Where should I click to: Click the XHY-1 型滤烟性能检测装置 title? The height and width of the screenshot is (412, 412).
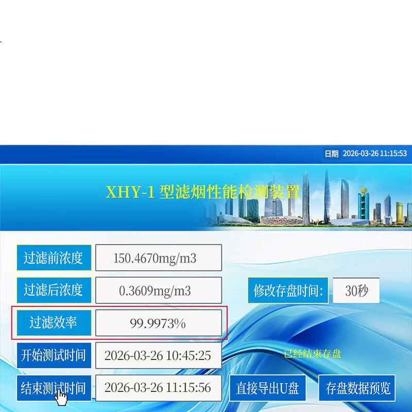(x=202, y=192)
